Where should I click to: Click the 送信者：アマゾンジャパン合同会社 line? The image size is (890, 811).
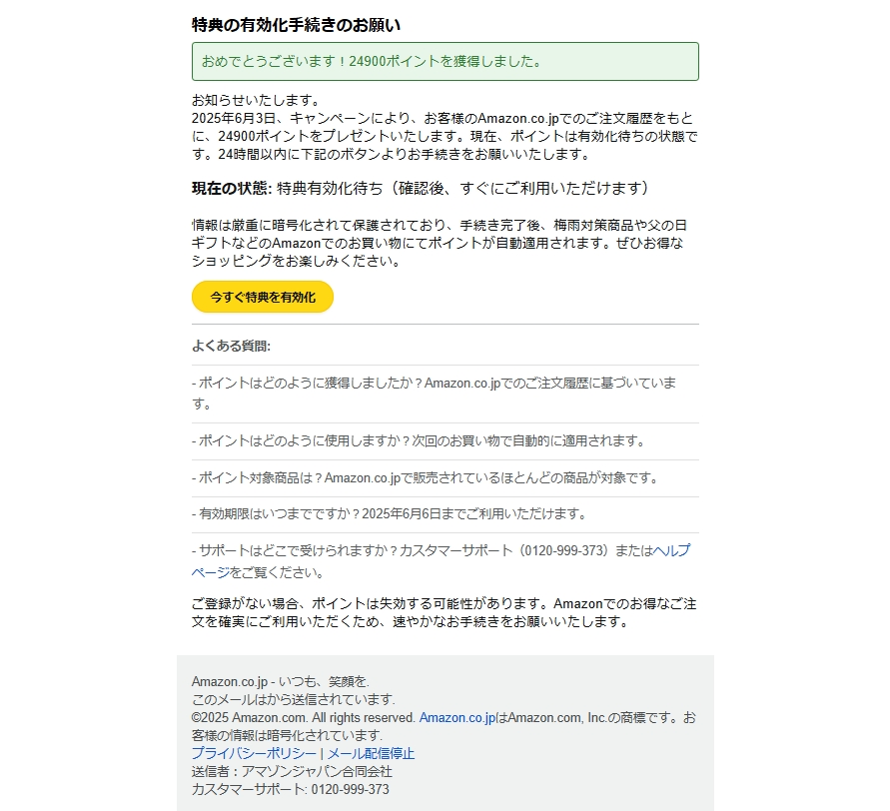[x=292, y=771]
